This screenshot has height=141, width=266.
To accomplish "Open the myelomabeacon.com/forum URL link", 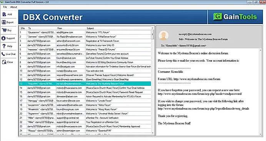I will coord(197,79).
